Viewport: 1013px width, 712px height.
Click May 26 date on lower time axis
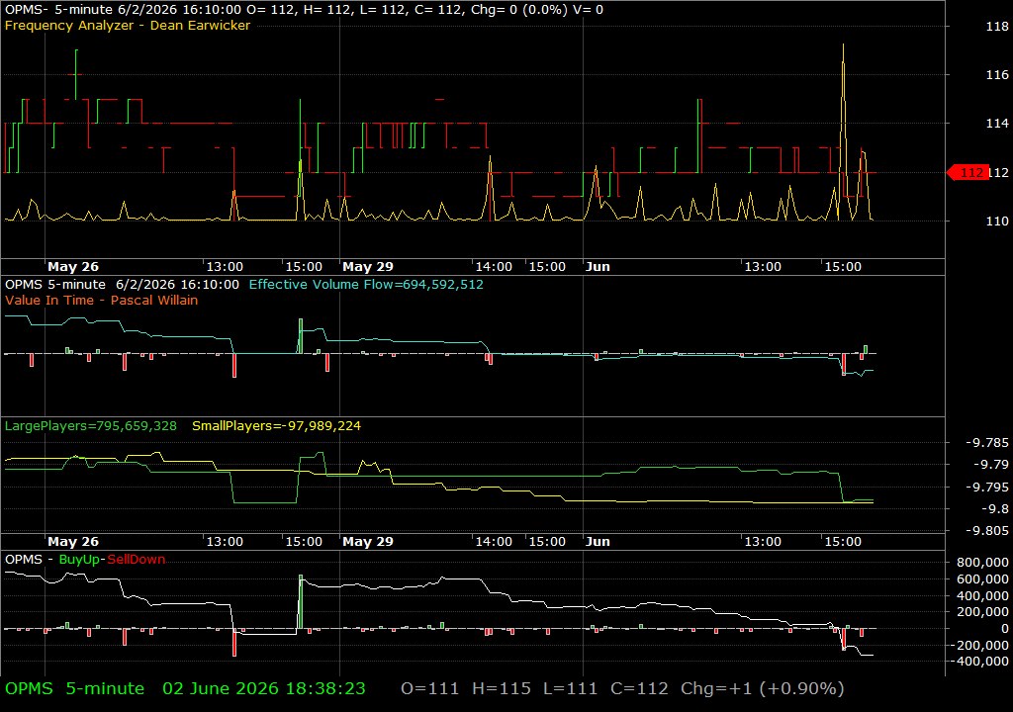point(73,542)
